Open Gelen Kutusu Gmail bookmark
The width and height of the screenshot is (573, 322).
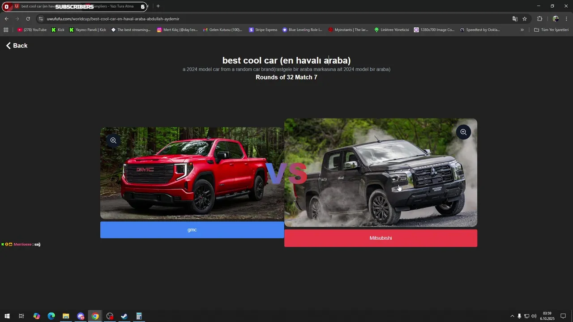[x=222, y=30]
